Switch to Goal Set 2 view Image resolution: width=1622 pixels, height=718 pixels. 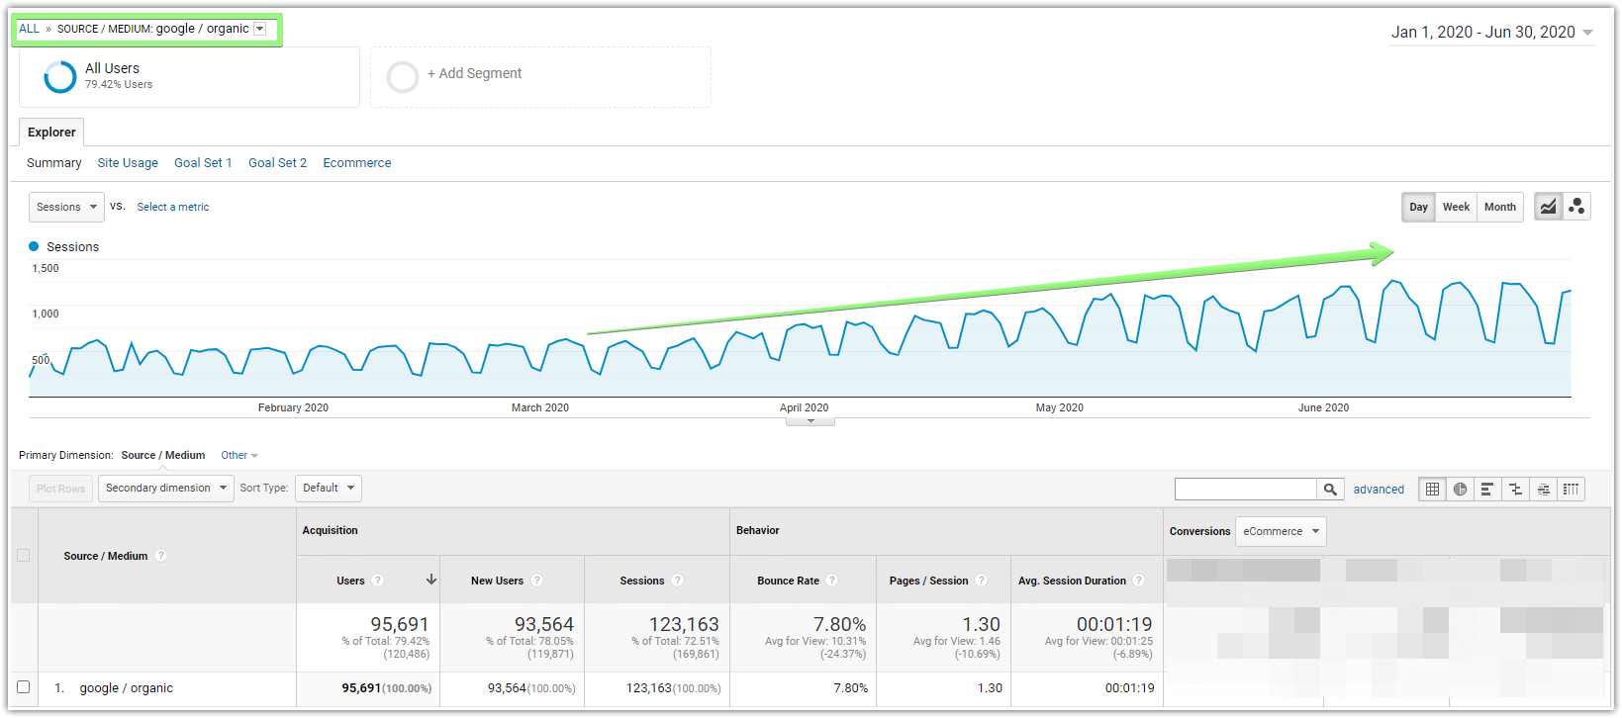pos(277,163)
